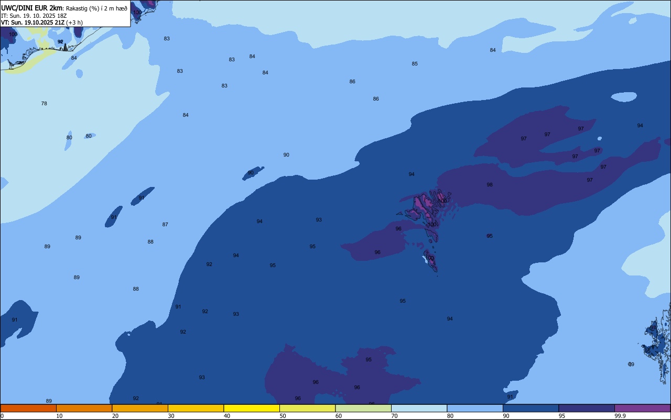Pick the yellow-green 50–60 legend swatch
Screen dimensions: 671x420
(307, 408)
